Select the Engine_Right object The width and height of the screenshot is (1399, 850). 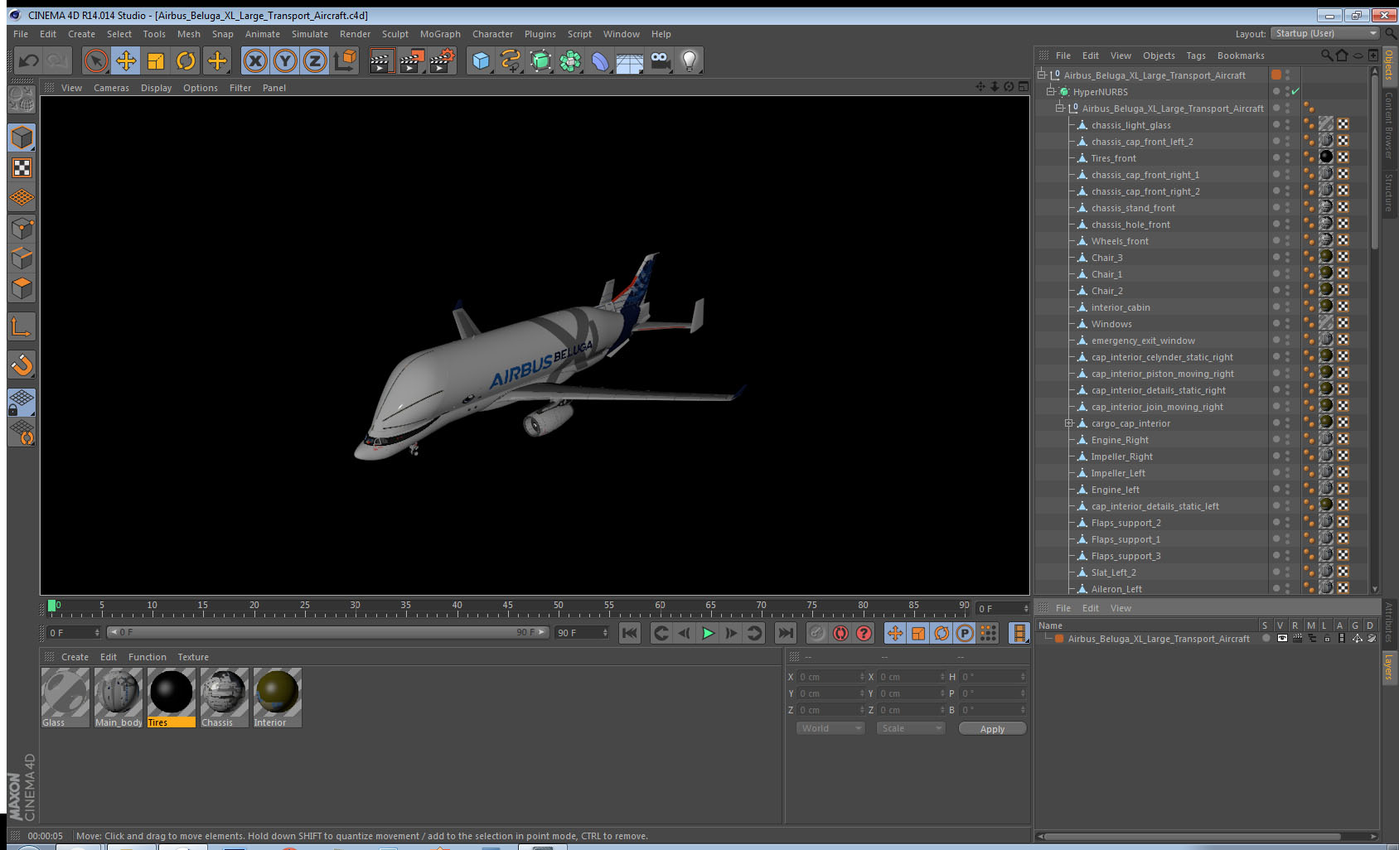pos(1119,440)
